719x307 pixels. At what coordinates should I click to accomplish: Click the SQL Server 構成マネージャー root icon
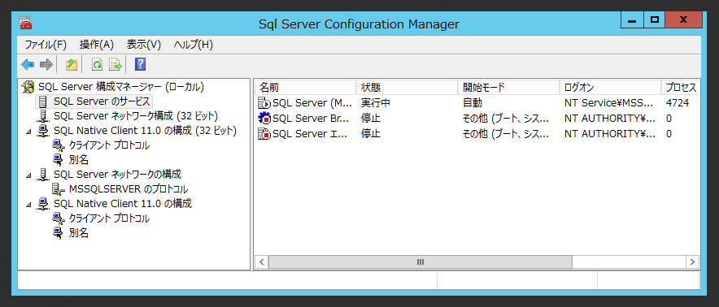pyautogui.click(x=28, y=87)
